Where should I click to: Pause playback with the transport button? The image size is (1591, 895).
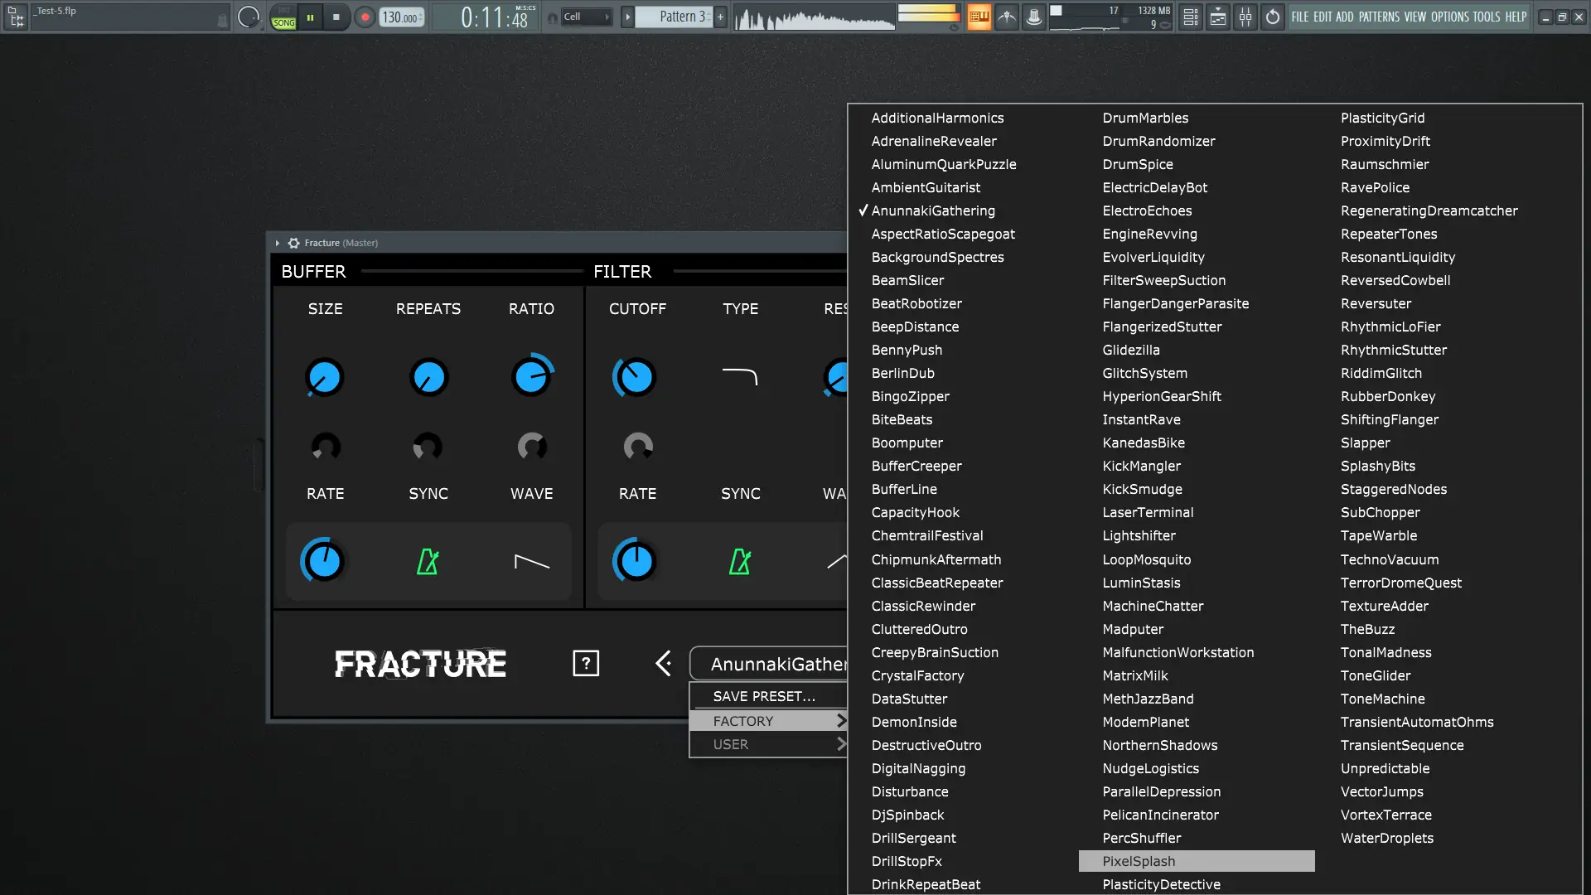point(310,17)
